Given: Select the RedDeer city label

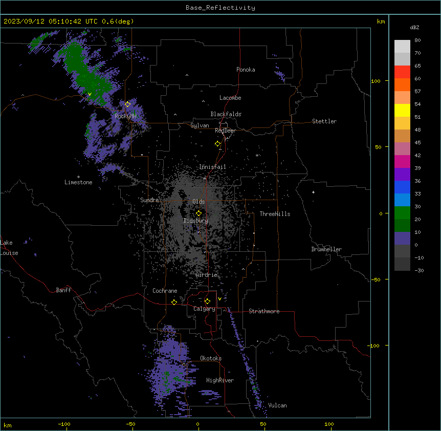Looking at the screenshot, I should 225,131.
